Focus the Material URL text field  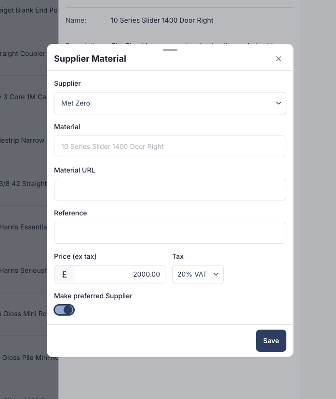170,189
